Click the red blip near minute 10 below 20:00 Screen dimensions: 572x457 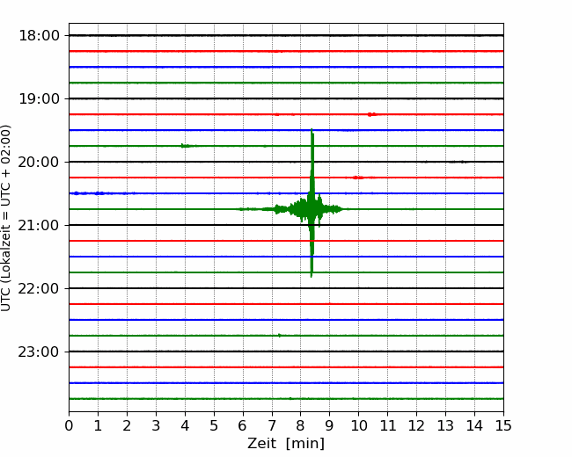358,178
